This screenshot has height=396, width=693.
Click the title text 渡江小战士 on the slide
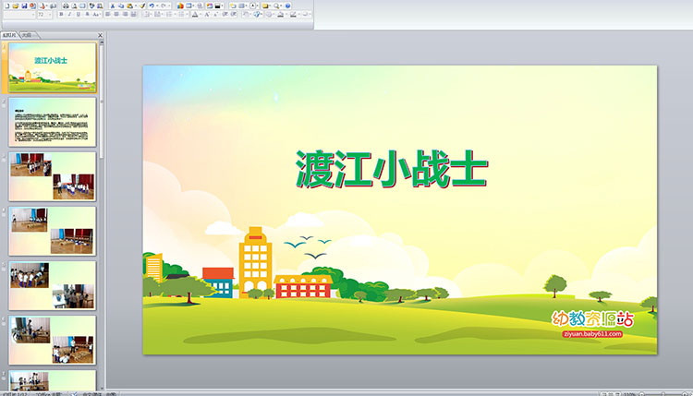tap(392, 170)
